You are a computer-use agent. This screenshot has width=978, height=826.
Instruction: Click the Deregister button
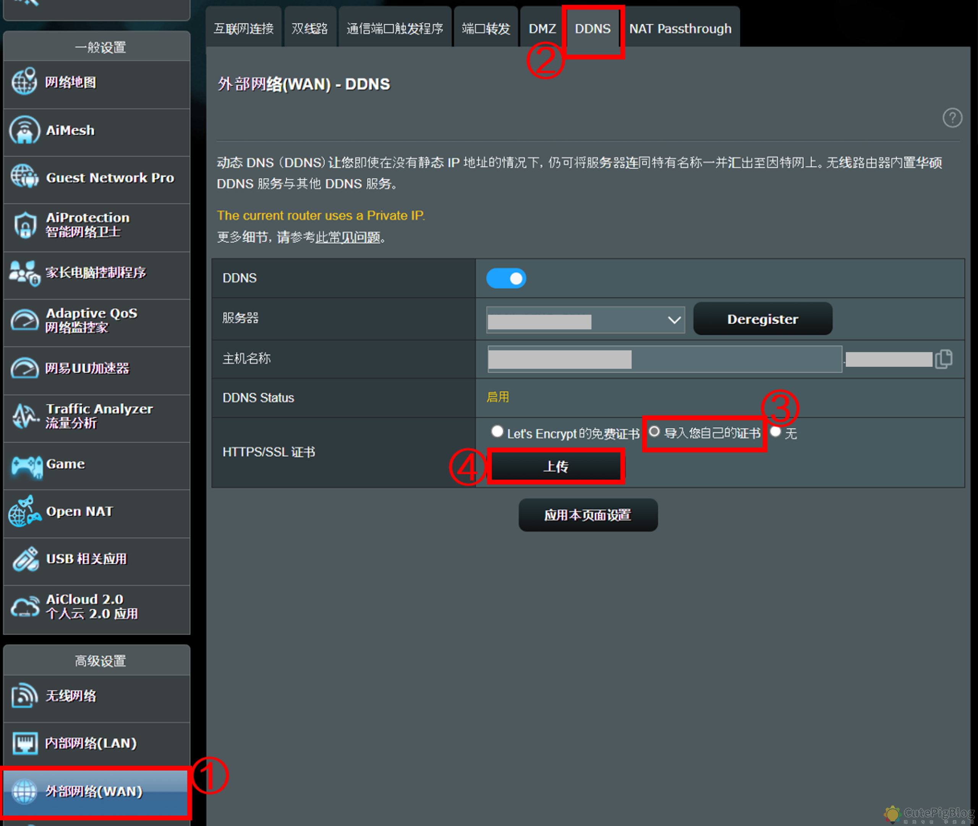[762, 319]
